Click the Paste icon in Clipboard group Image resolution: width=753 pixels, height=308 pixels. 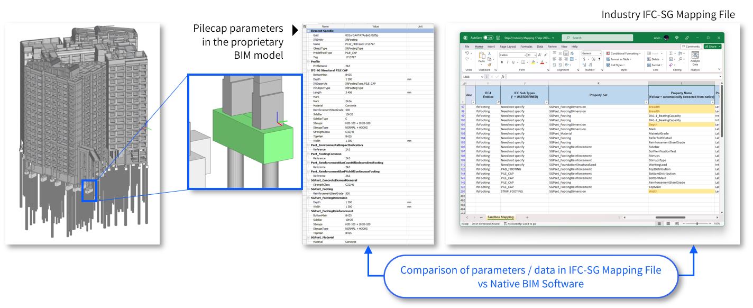482,57
